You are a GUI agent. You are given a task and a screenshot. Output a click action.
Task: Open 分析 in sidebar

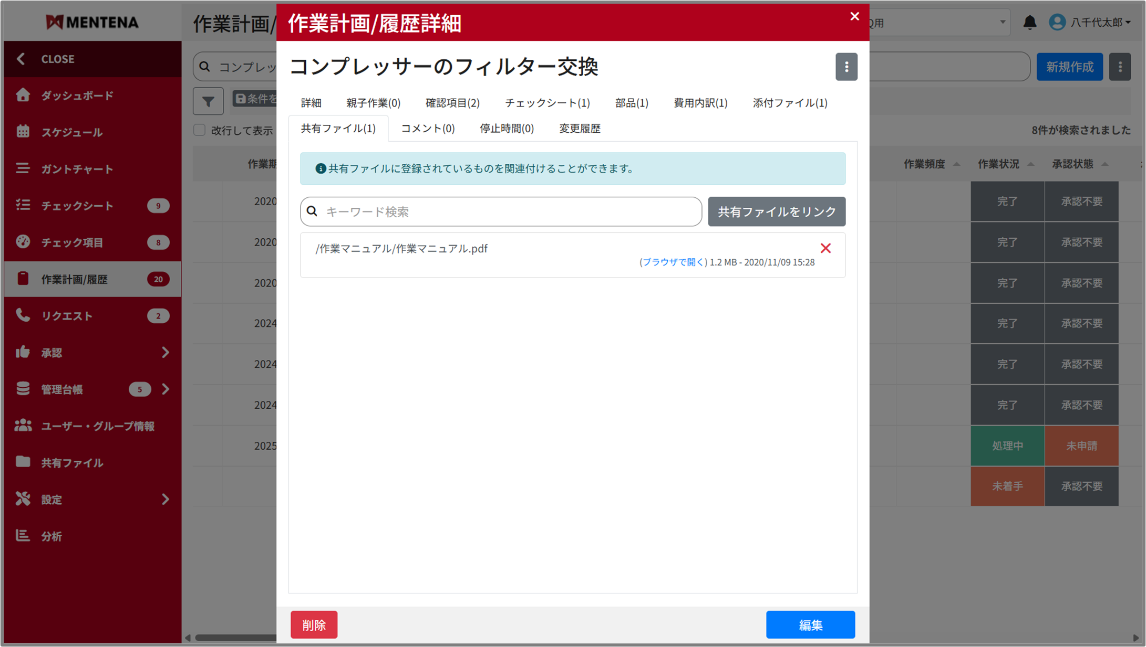tap(51, 536)
